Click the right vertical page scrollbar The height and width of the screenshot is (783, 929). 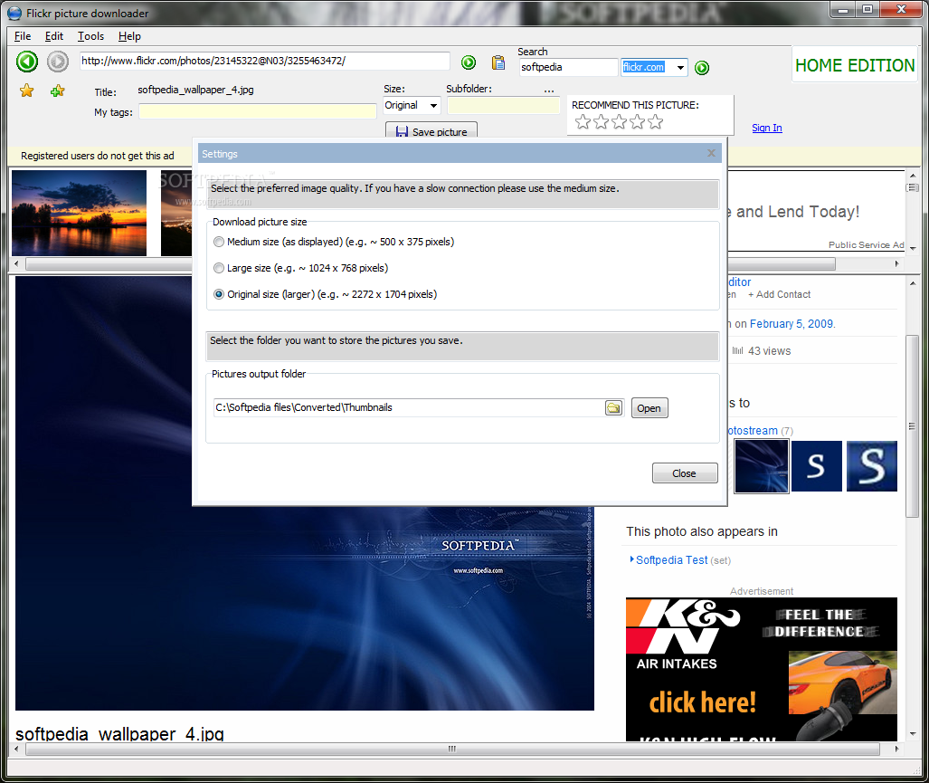coord(912,426)
